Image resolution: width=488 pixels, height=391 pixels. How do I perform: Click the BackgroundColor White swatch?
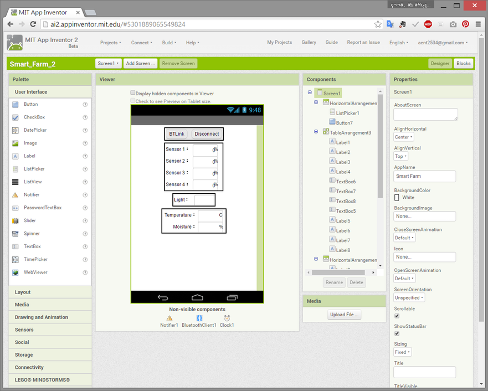[397, 198]
